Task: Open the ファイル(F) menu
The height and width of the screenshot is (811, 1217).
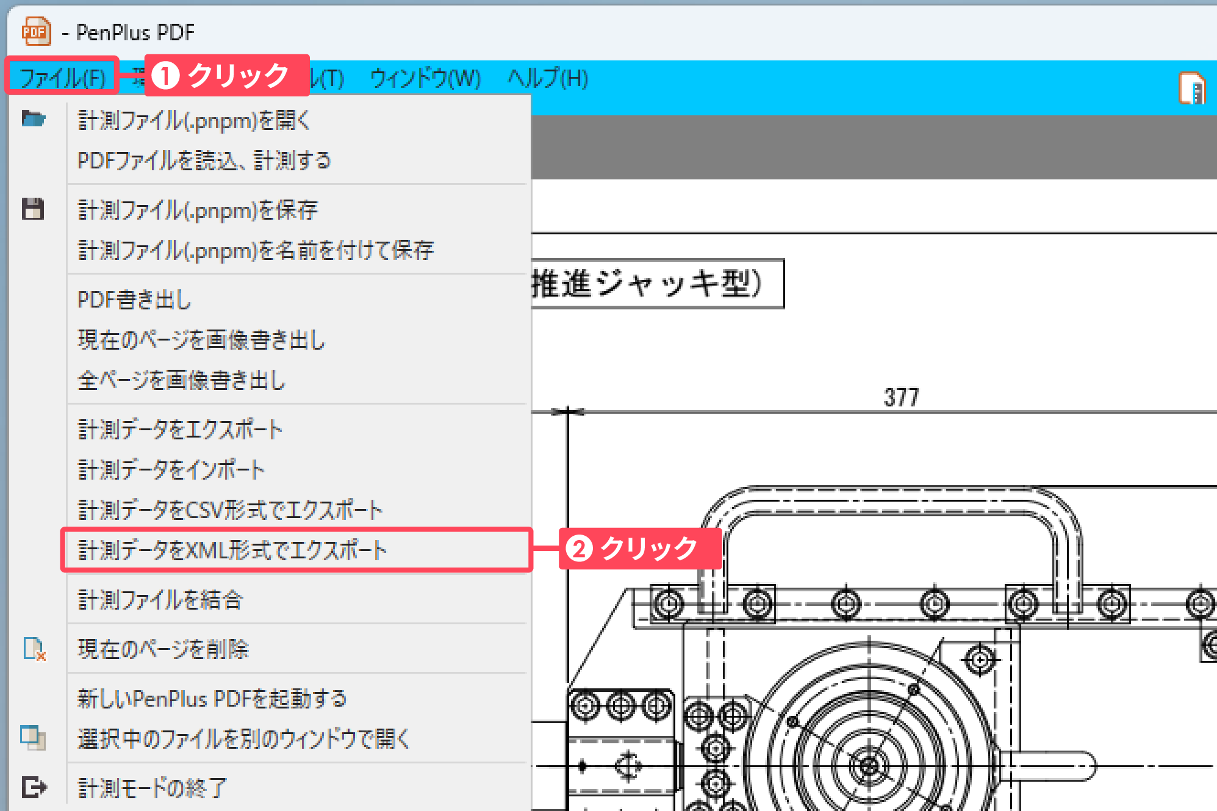Action: [62, 78]
